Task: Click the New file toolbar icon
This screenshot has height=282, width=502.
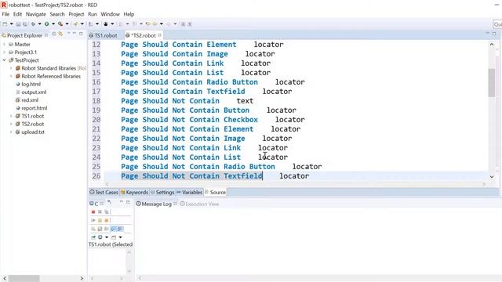Action: tap(5, 24)
